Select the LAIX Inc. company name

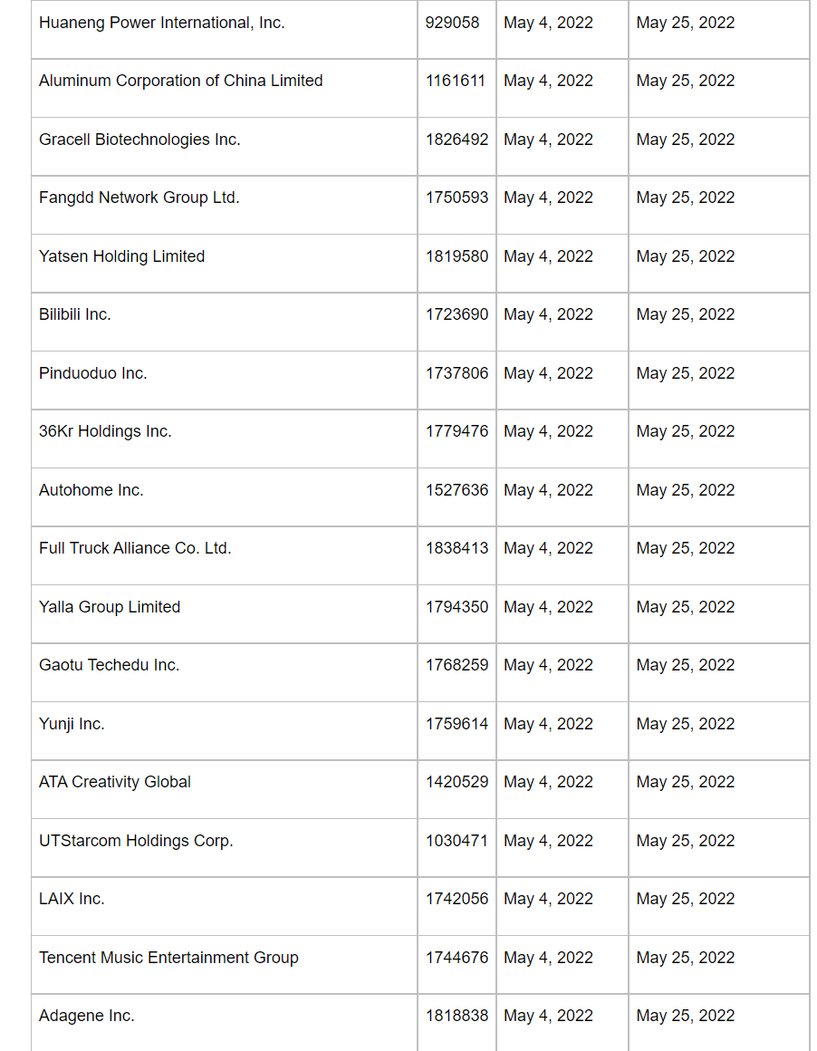tap(72, 899)
